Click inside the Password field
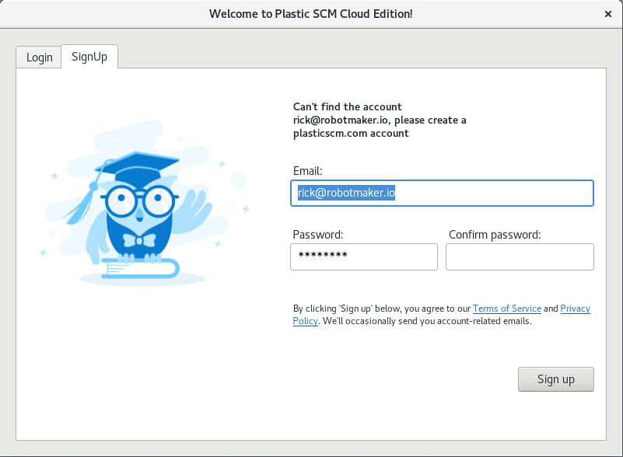The width and height of the screenshot is (623, 457). (x=363, y=256)
